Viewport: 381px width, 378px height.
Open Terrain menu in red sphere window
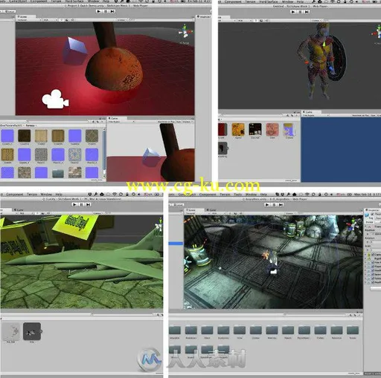pos(57,1)
